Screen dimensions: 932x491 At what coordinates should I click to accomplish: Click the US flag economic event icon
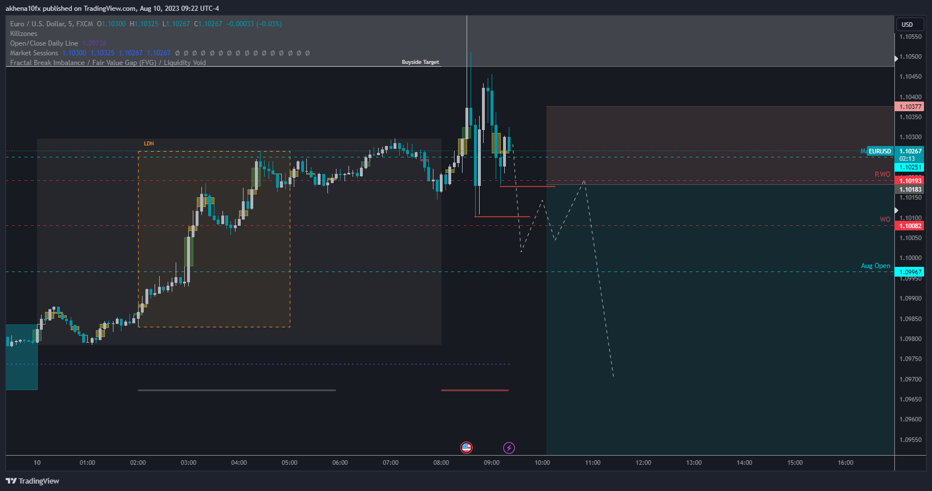coord(467,448)
